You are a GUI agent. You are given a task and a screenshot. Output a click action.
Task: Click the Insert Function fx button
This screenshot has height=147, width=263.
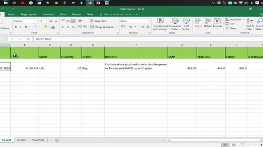(28, 39)
